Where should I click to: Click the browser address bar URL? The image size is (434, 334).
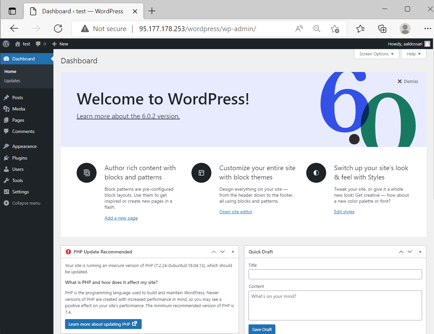click(x=197, y=29)
